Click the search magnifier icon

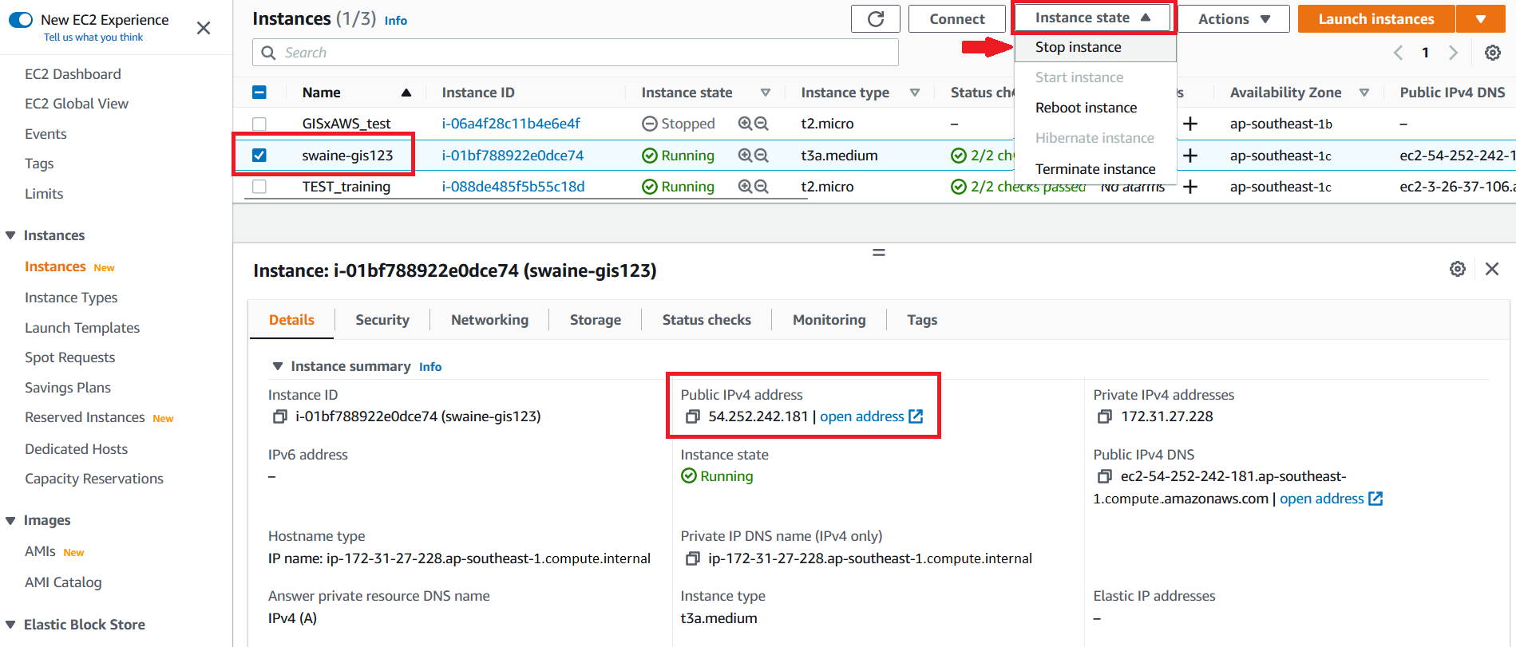point(268,53)
